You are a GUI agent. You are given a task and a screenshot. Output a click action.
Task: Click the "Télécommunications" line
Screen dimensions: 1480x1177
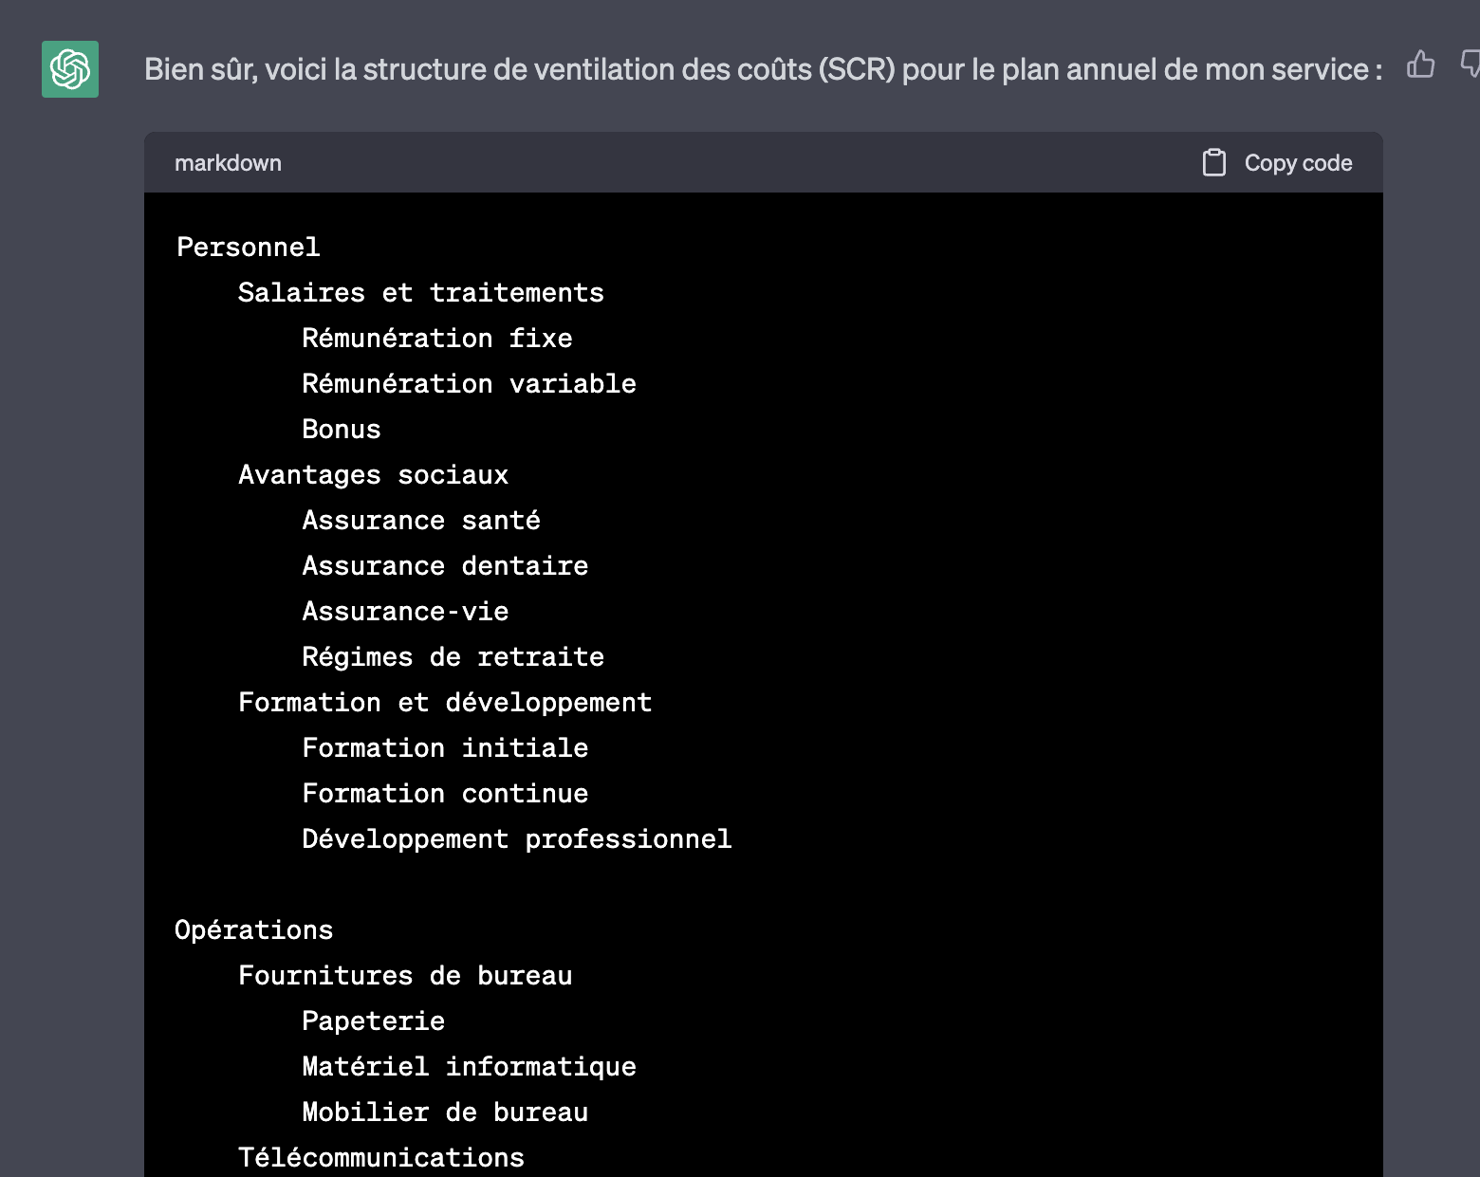tap(381, 1158)
